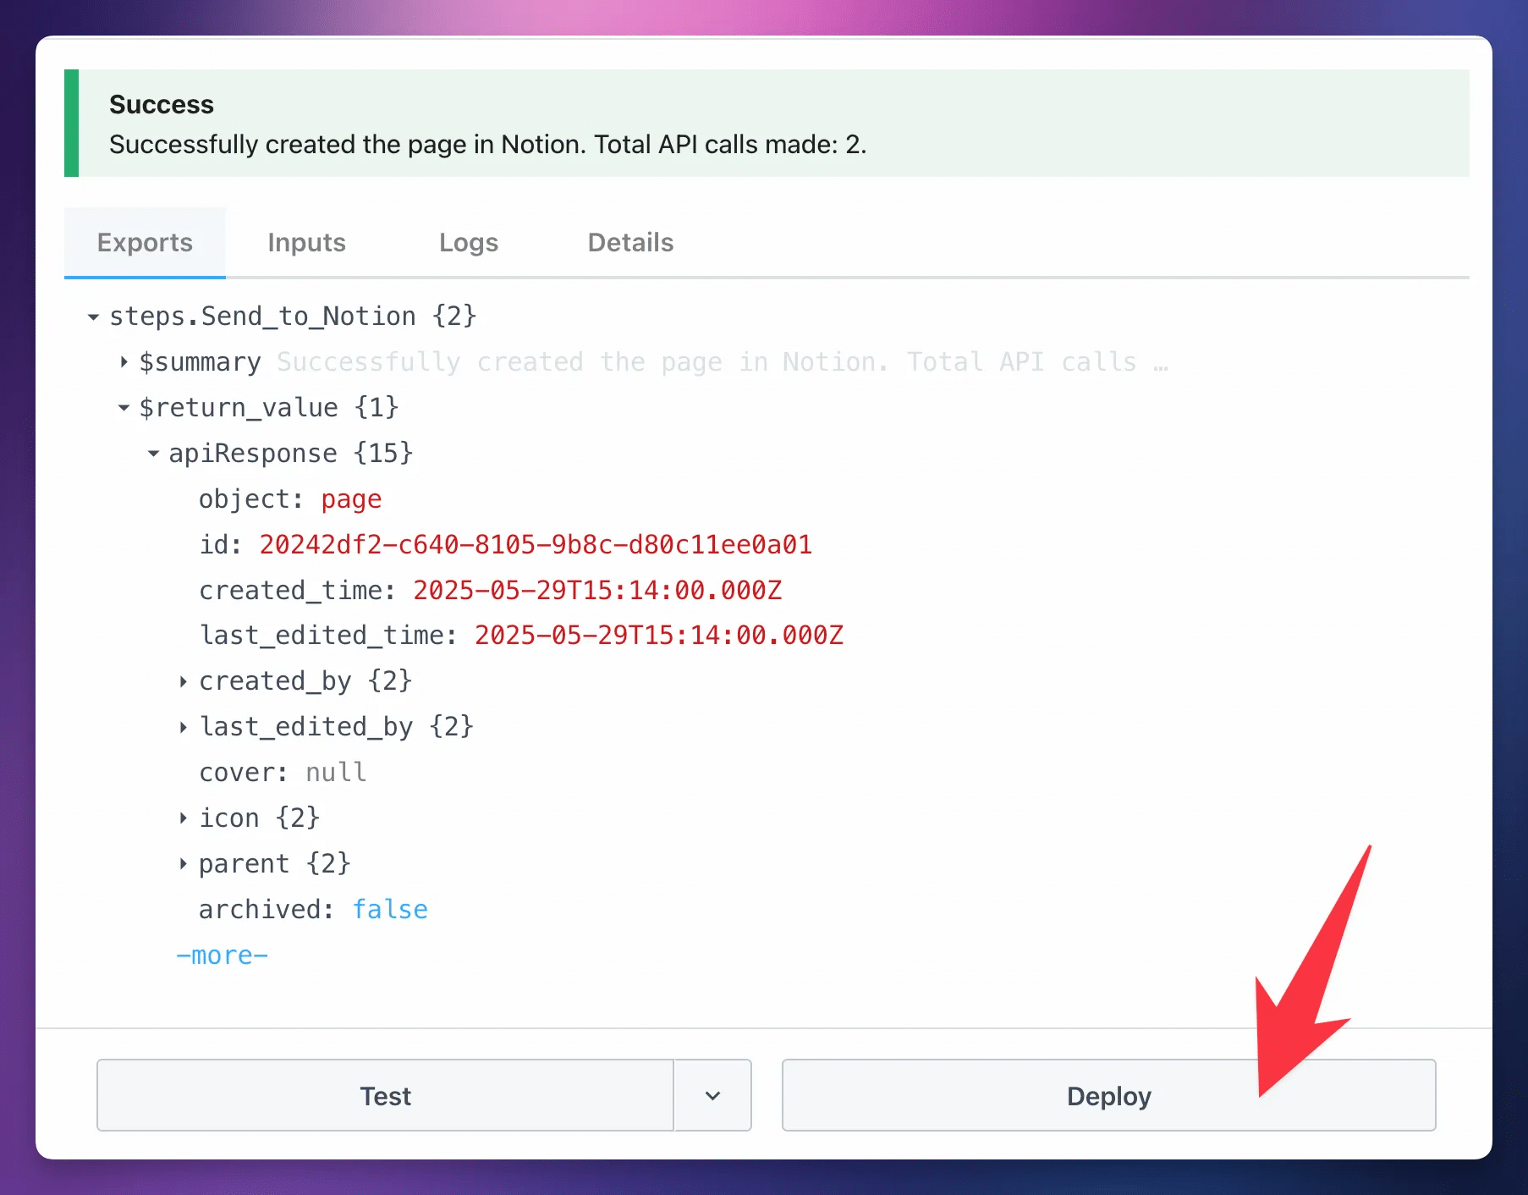Collapse the steps.Send_to_Notion tree node
1528x1195 pixels.
(x=93, y=317)
